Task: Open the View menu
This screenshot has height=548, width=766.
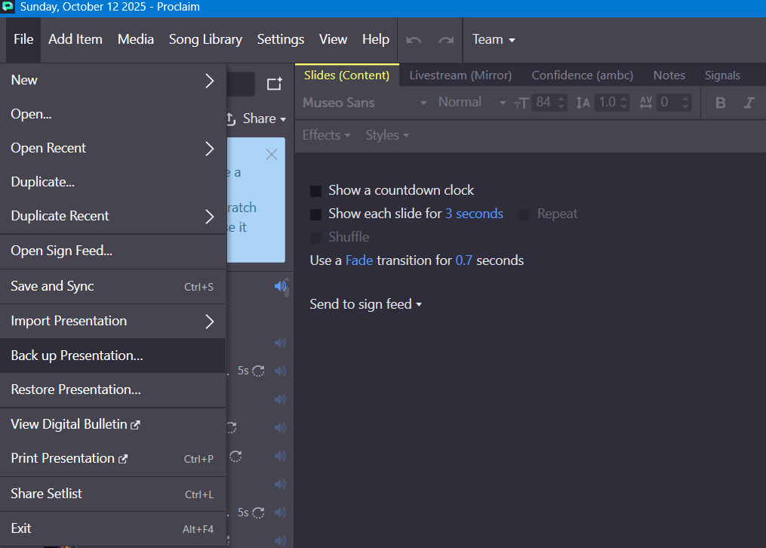Action: (x=333, y=39)
